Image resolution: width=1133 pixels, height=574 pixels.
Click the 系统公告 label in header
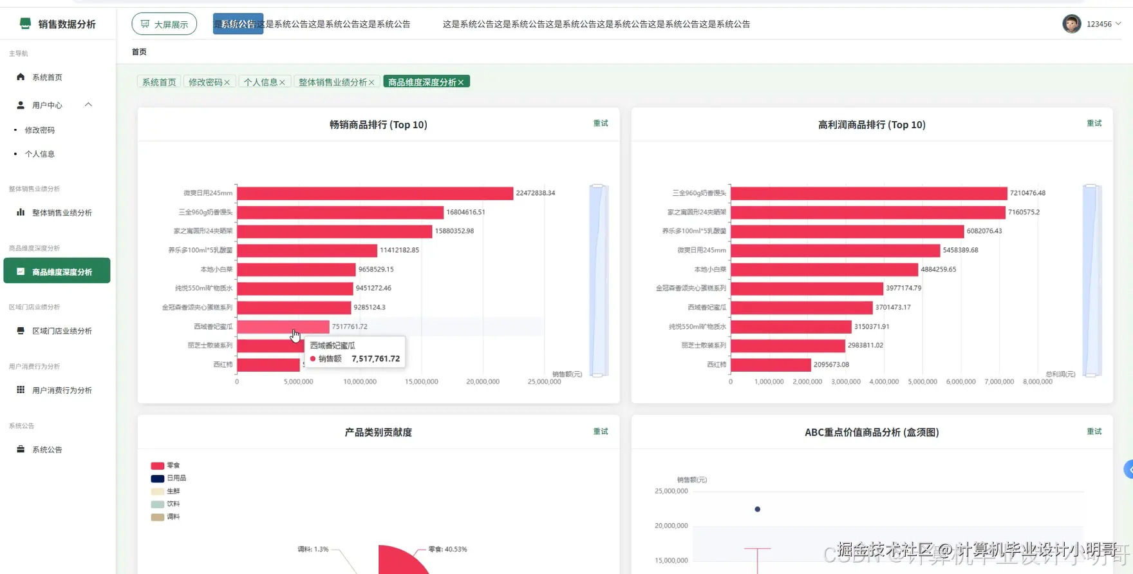click(x=238, y=24)
